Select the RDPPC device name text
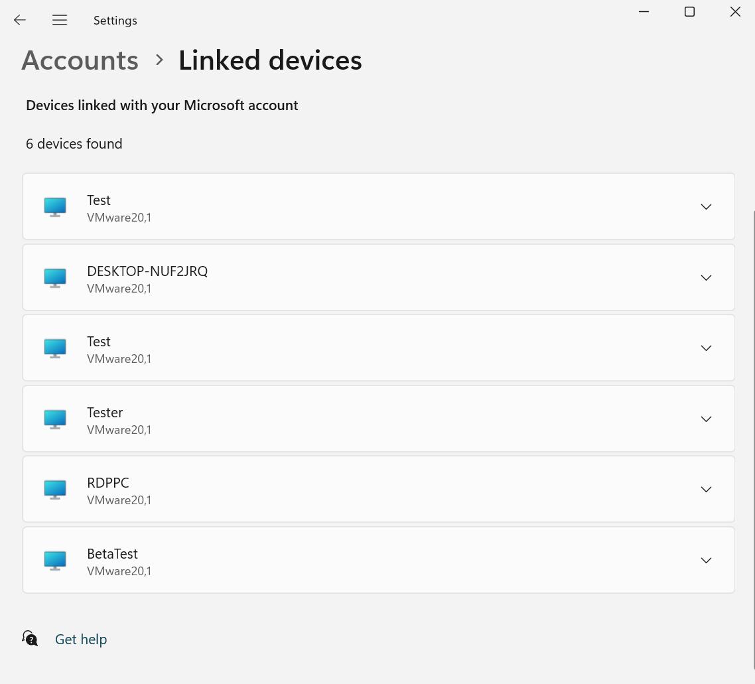 click(x=107, y=482)
